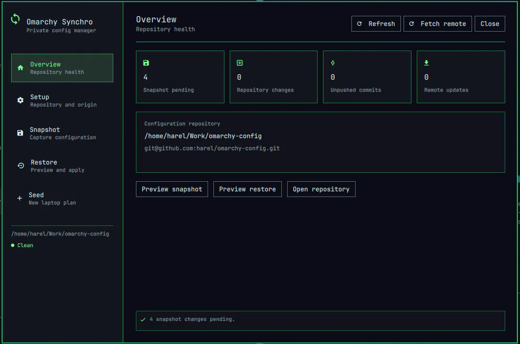
Task: Click the green Clean status indicator
Action: click(x=22, y=245)
